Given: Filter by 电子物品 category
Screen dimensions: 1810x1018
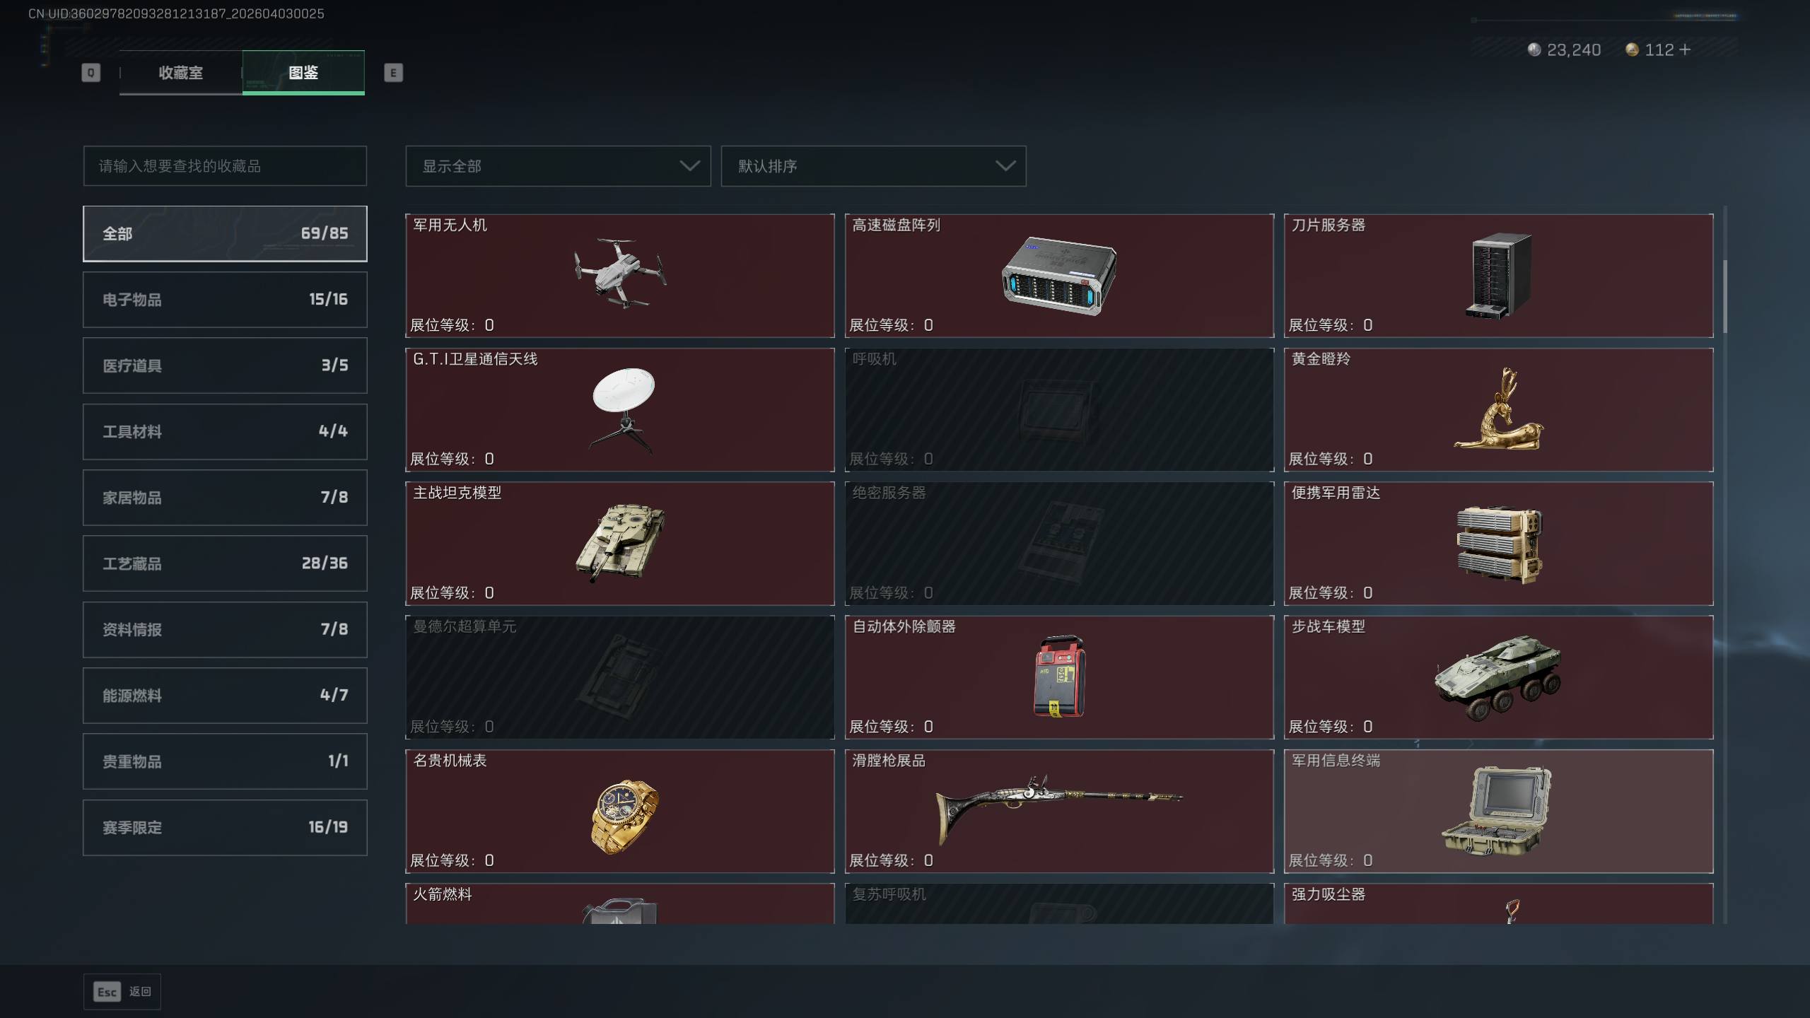Looking at the screenshot, I should pos(225,300).
